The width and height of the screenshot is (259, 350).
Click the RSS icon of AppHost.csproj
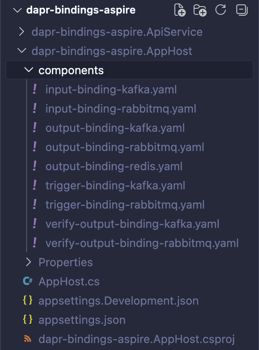pyautogui.click(x=27, y=339)
